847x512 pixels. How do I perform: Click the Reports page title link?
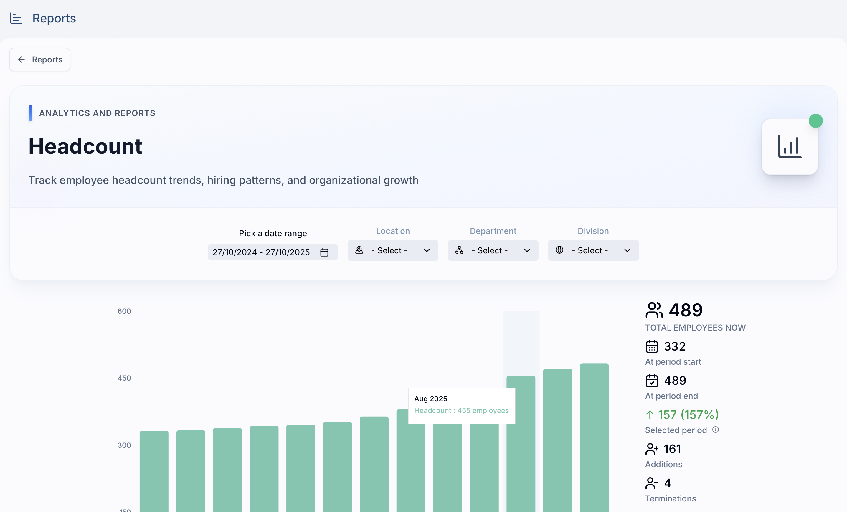coord(54,18)
